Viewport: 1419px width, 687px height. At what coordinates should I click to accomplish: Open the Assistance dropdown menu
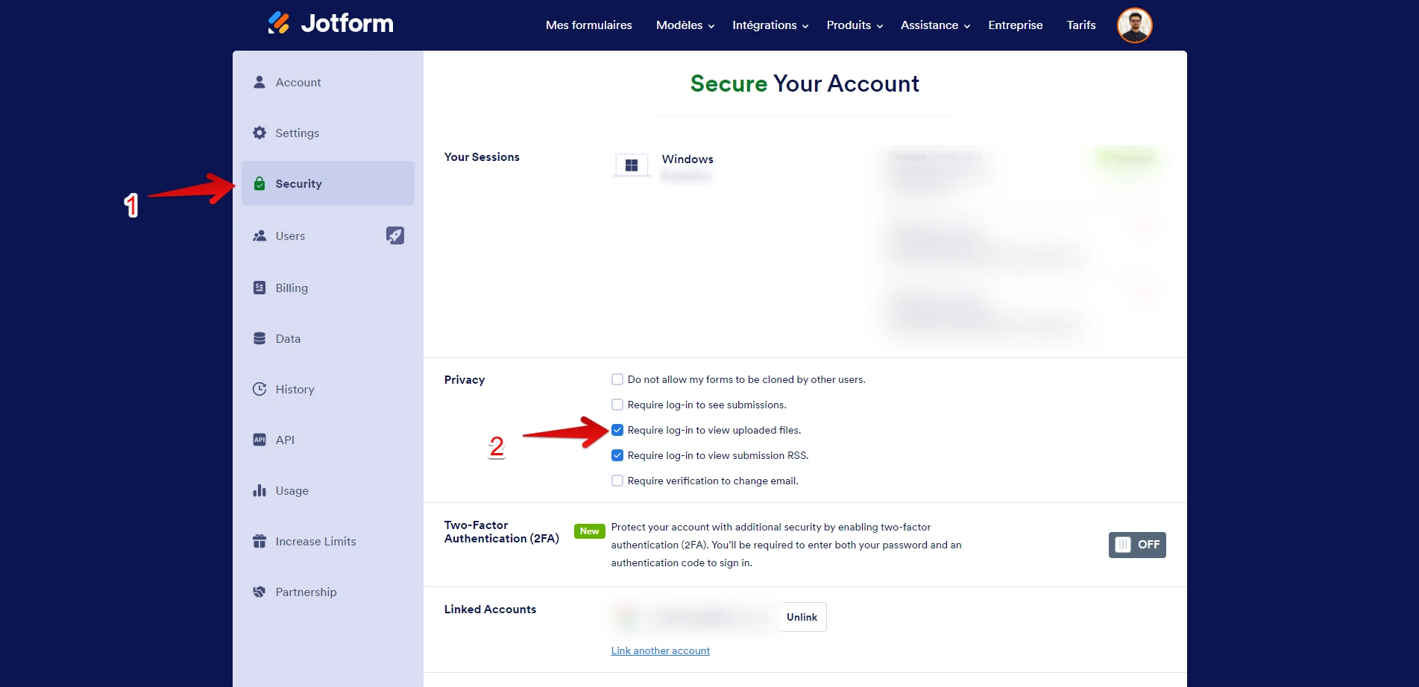pyautogui.click(x=934, y=25)
